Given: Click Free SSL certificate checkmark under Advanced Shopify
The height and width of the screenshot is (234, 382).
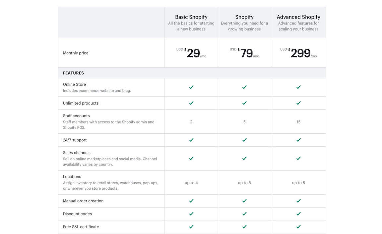Looking at the screenshot, I should coord(298,226).
